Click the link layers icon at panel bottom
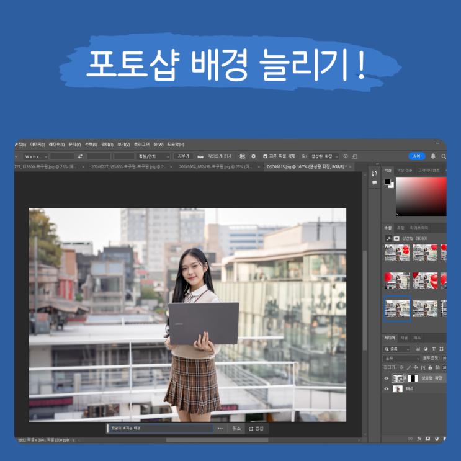 410,439
